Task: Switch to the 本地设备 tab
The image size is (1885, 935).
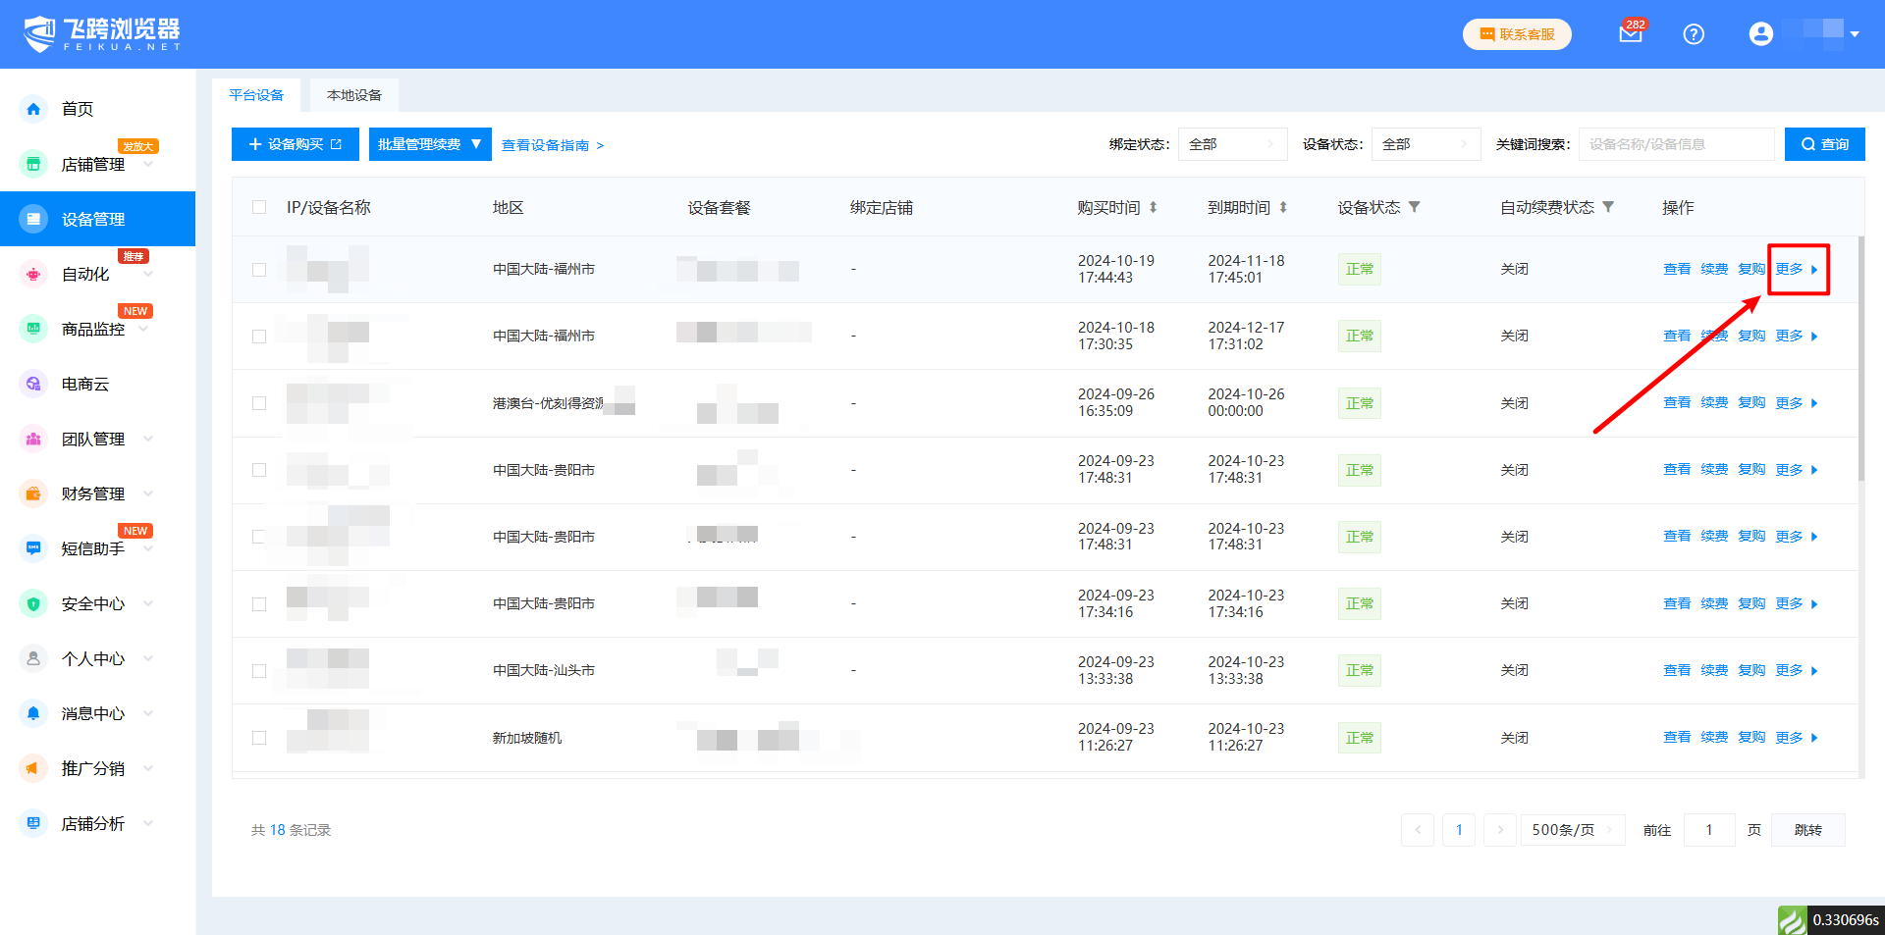Action: (354, 95)
